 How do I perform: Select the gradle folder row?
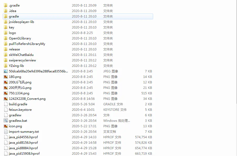pyautogui.click(x=14, y=16)
